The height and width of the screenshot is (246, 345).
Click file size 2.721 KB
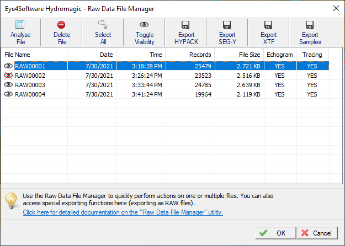248,66
